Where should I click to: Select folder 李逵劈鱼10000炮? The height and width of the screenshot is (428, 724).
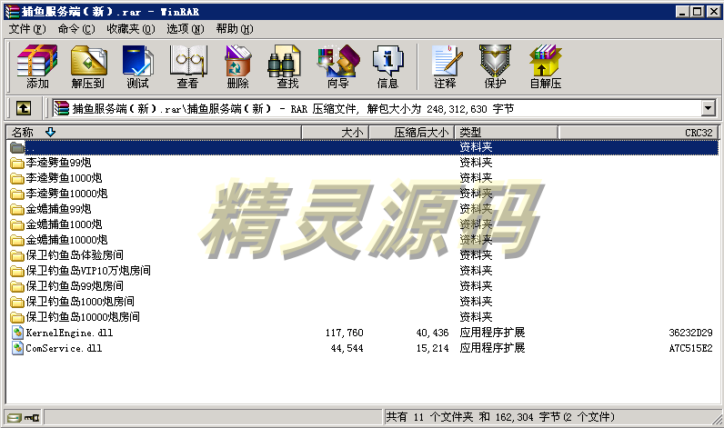(66, 194)
